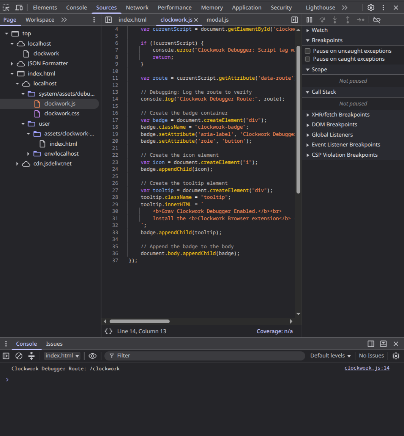Open the modal.js file tab
This screenshot has height=436, width=404.
tap(218, 20)
